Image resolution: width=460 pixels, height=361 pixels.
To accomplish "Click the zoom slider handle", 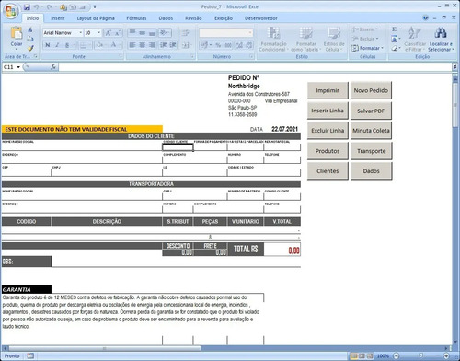I will [x=421, y=356].
